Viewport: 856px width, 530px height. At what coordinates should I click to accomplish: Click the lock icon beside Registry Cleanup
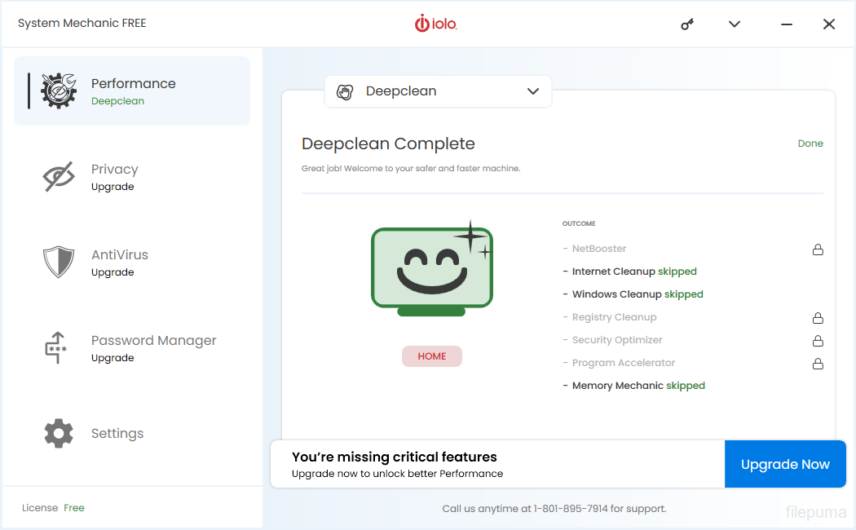(x=818, y=318)
